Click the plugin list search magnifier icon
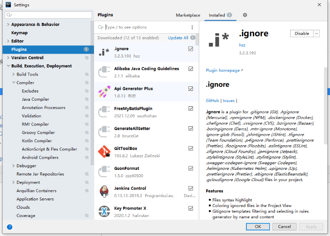 [x=100, y=27]
